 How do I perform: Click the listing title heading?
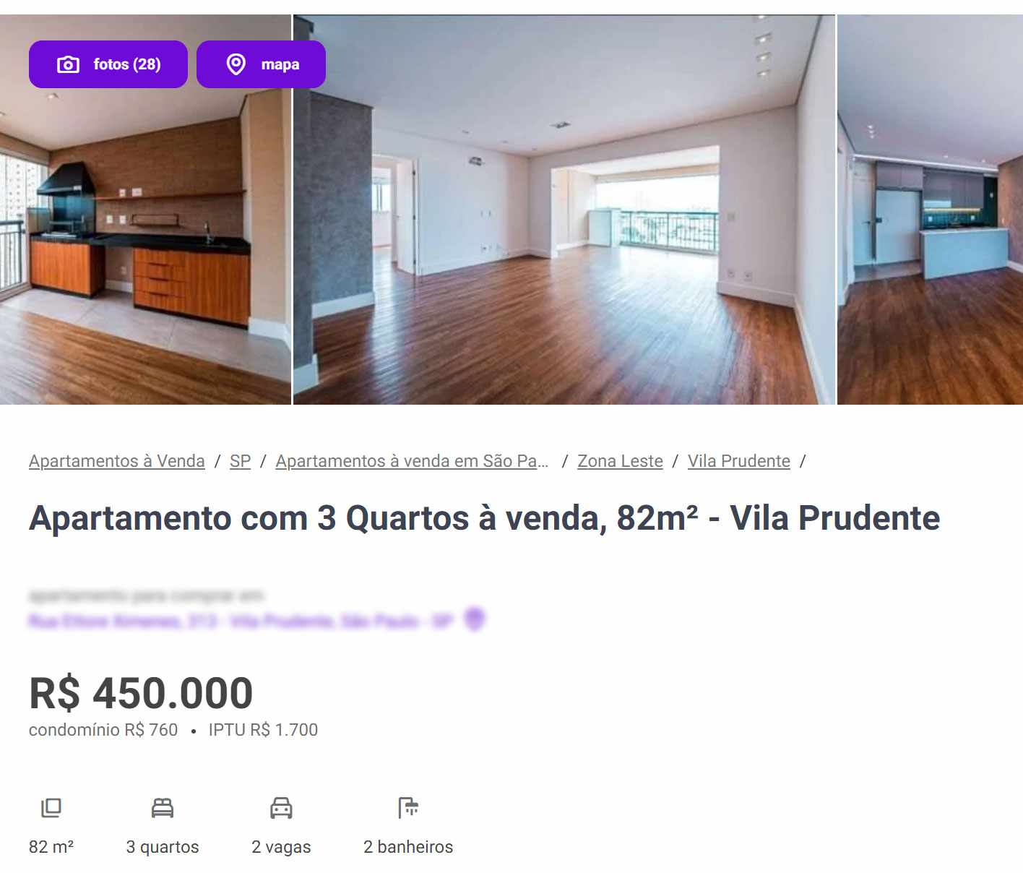pos(484,518)
